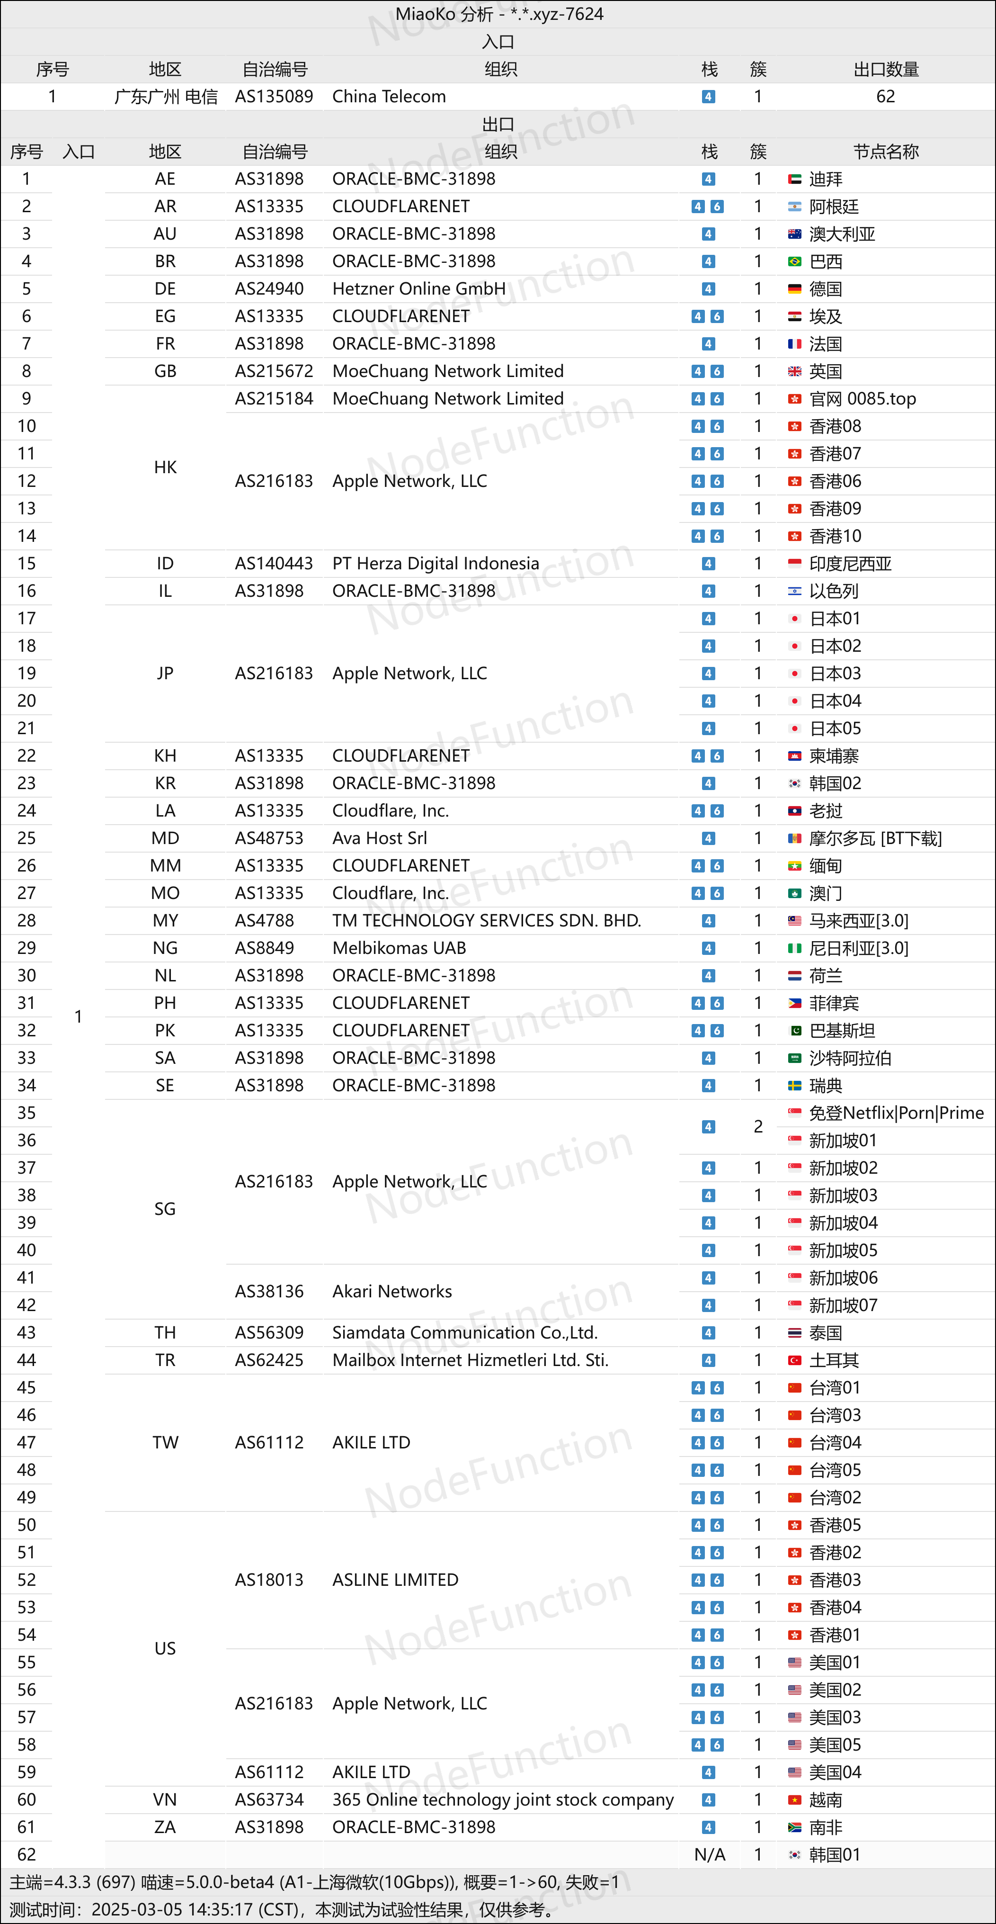Click the Netherlands flag beside 荷兰
Image resolution: width=996 pixels, height=1924 pixels.
coord(794,975)
